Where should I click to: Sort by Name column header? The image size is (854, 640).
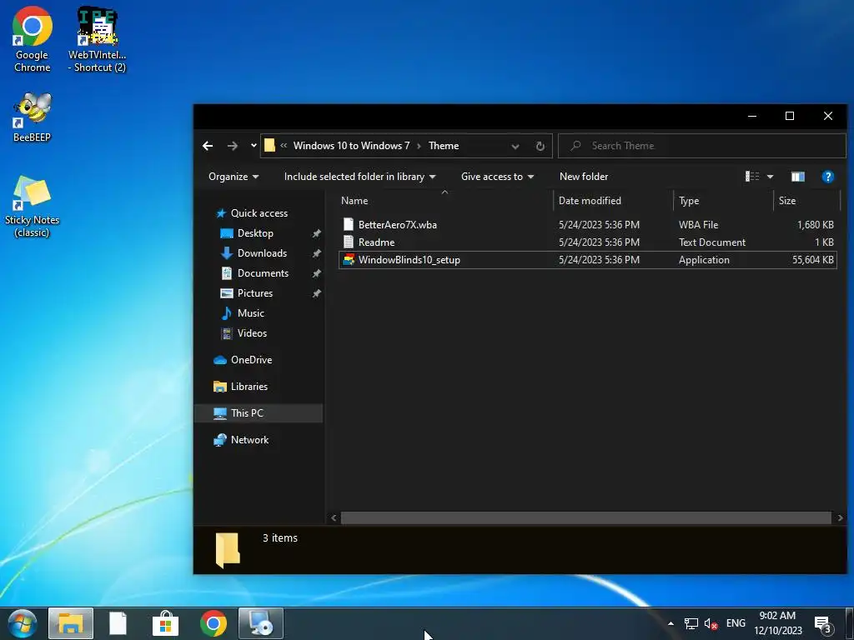pyautogui.click(x=445, y=201)
